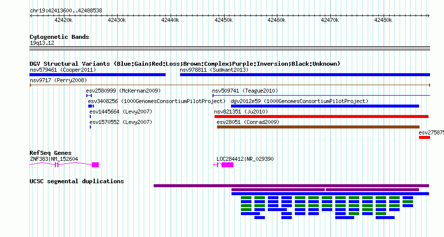Click the nsv579461 (Cooper2011) blue gain bar
This screenshot has width=444, height=237.
click(x=97, y=75)
